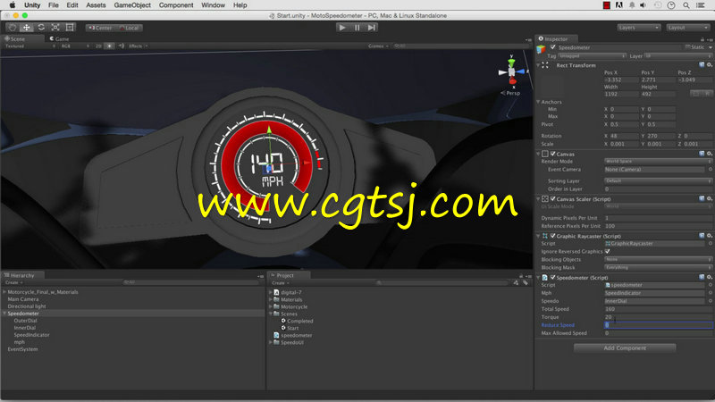Screen dimensions: 715x402
Task: Open Canvas component gear menu
Action: 710,154
